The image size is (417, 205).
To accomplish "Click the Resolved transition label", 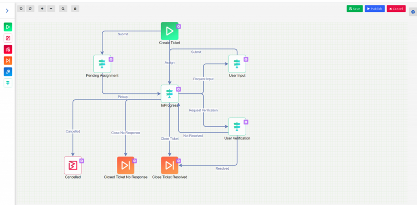I will point(222,168).
